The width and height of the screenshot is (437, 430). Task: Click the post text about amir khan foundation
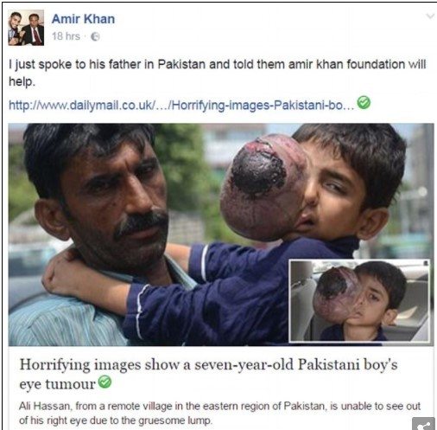tap(218, 73)
